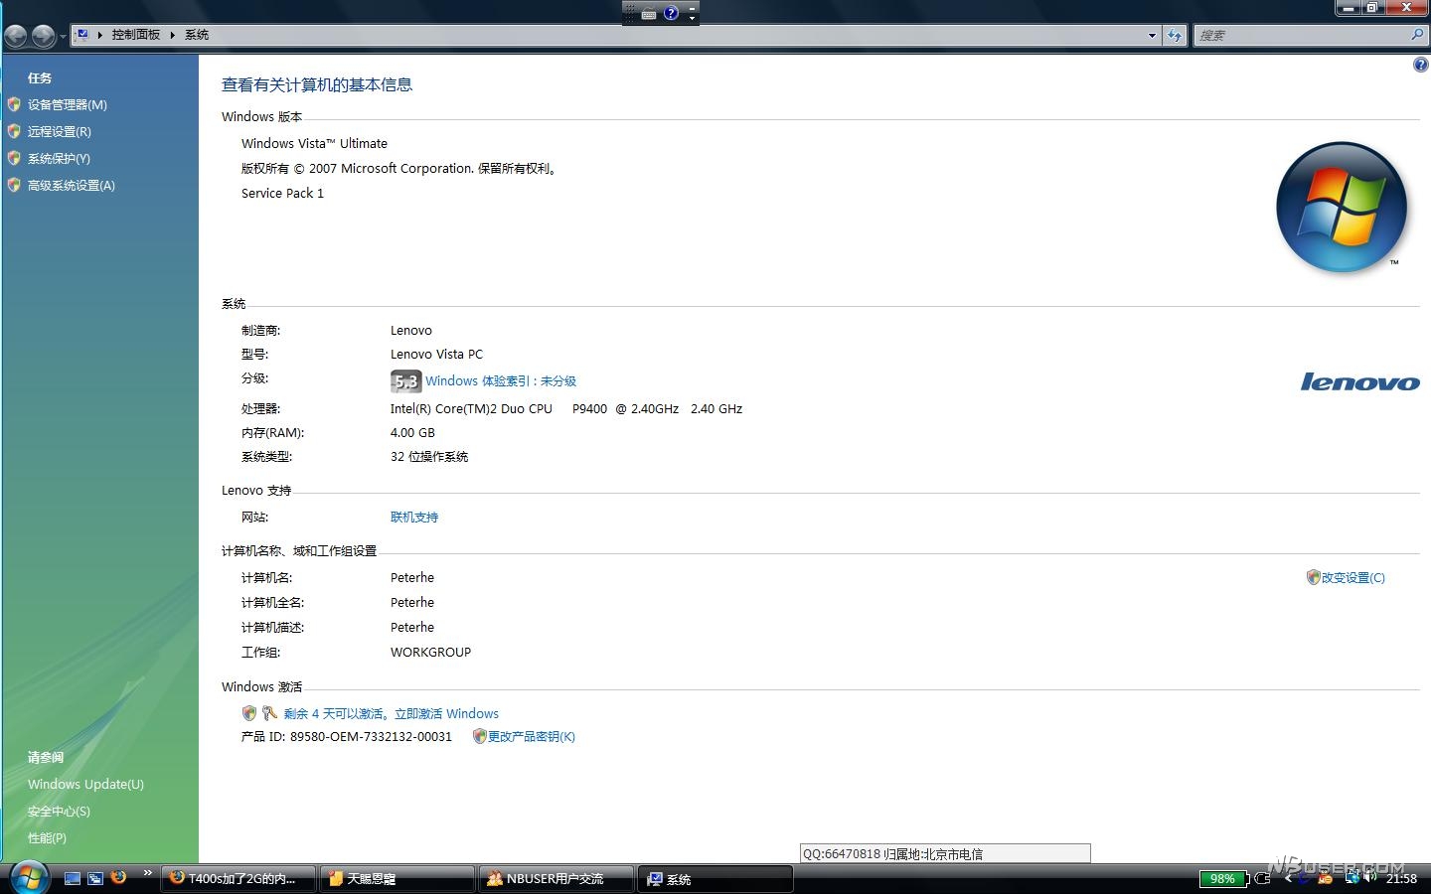Image resolution: width=1431 pixels, height=894 pixels.
Task: Click the Lenovo logo image
Action: click(x=1359, y=381)
